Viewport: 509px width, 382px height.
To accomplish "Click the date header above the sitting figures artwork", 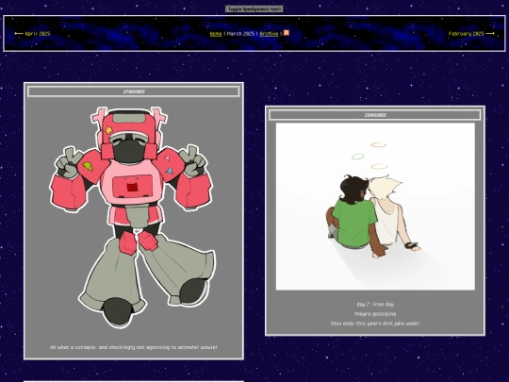I will pos(375,115).
